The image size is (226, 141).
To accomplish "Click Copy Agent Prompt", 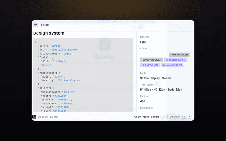I will 146,117.
